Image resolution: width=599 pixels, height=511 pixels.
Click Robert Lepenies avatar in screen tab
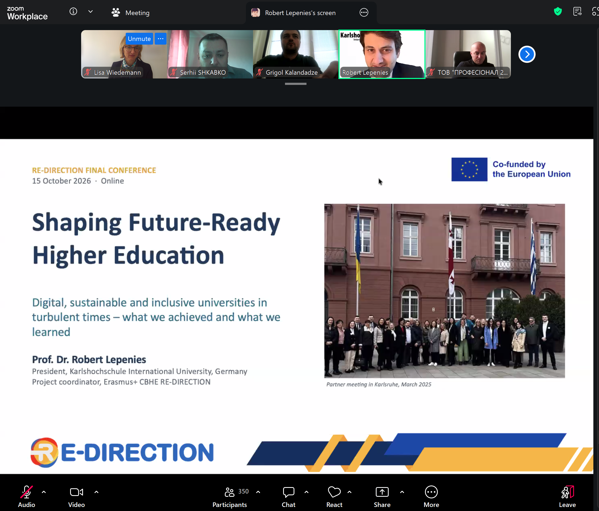coord(255,12)
